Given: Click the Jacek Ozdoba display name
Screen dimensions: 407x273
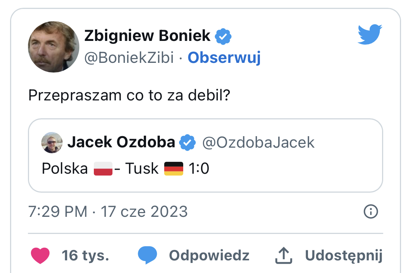Looking at the screenshot, I should (x=121, y=142).
